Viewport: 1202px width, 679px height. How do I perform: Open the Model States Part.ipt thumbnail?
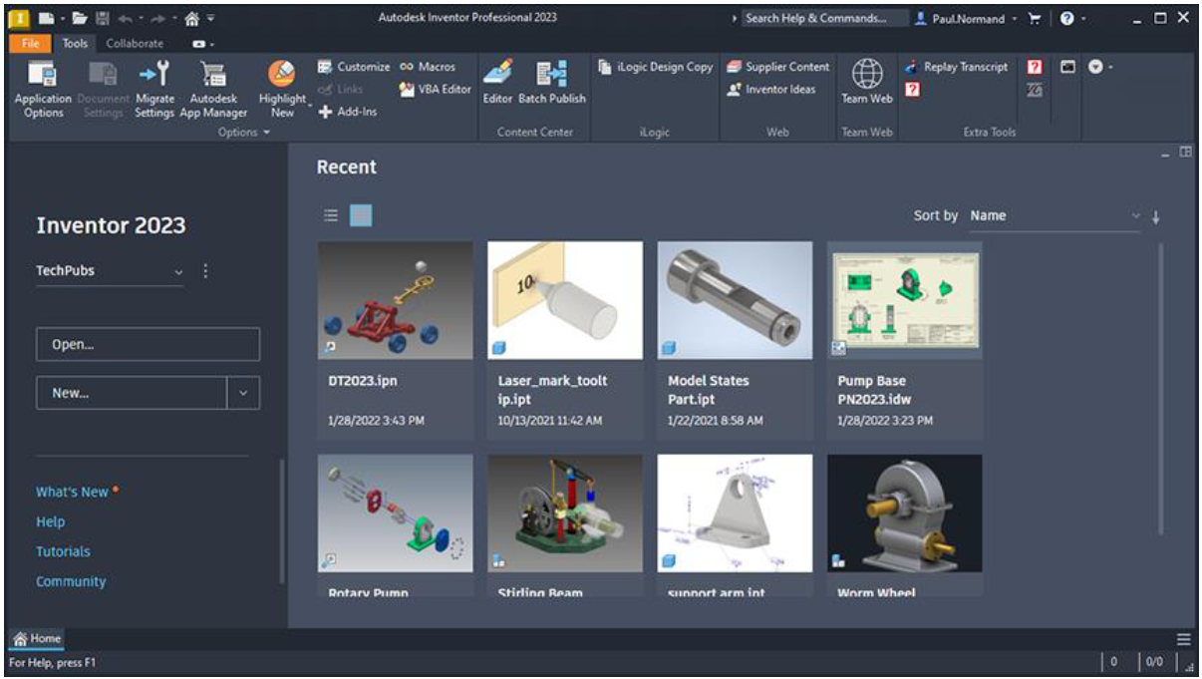coord(735,300)
